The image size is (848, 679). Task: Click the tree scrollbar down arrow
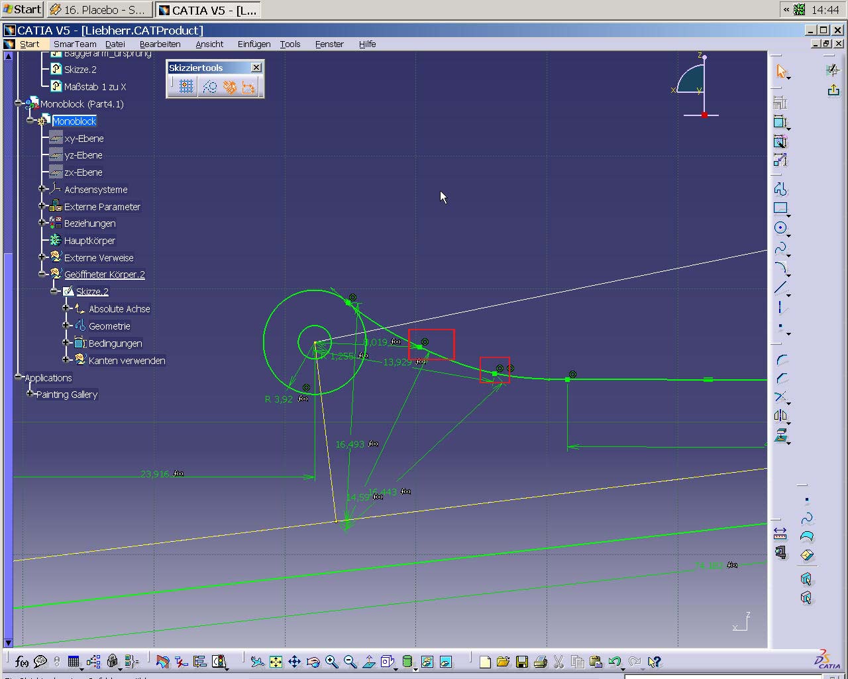(9, 643)
